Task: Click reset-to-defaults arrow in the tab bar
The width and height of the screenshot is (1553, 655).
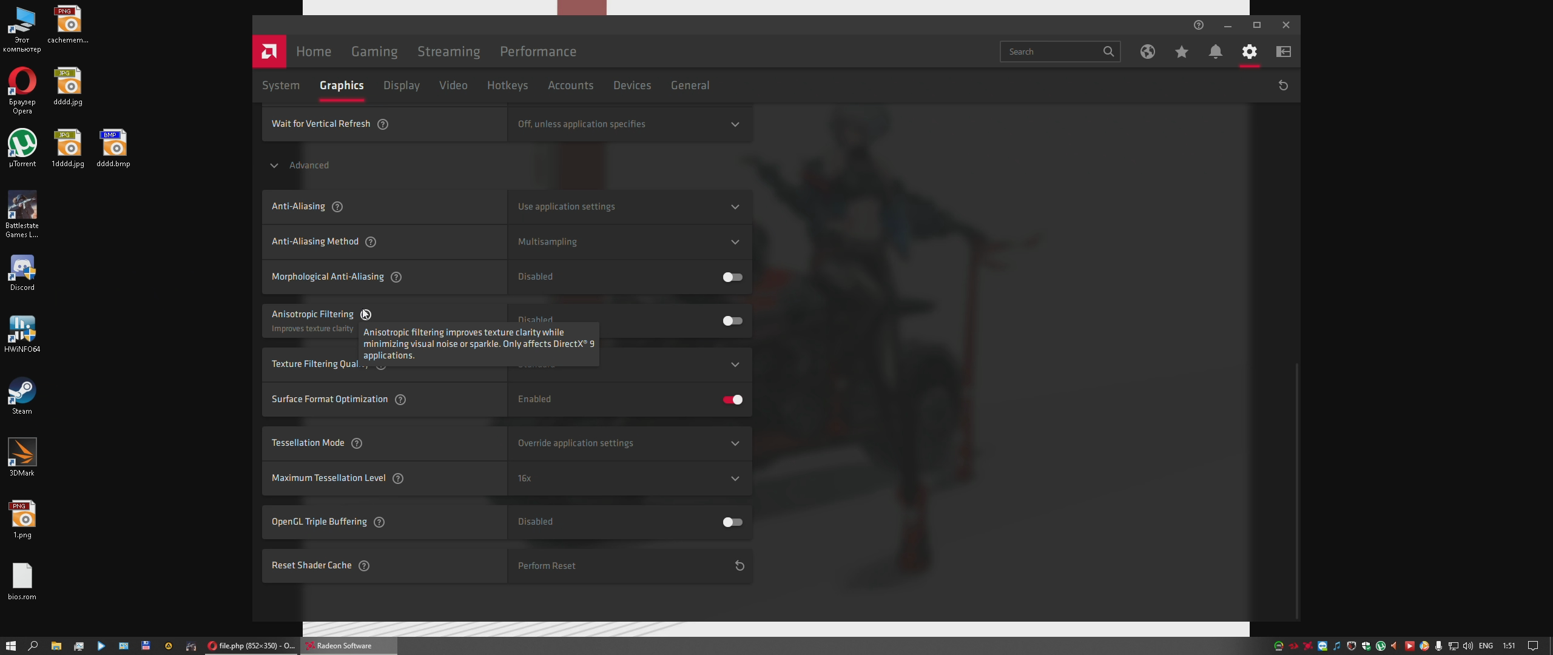Action: pos(1283,86)
